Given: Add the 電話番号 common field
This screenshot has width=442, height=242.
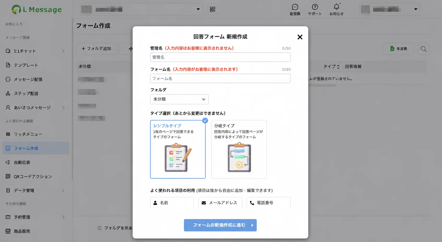Looking at the screenshot, I should (x=268, y=203).
